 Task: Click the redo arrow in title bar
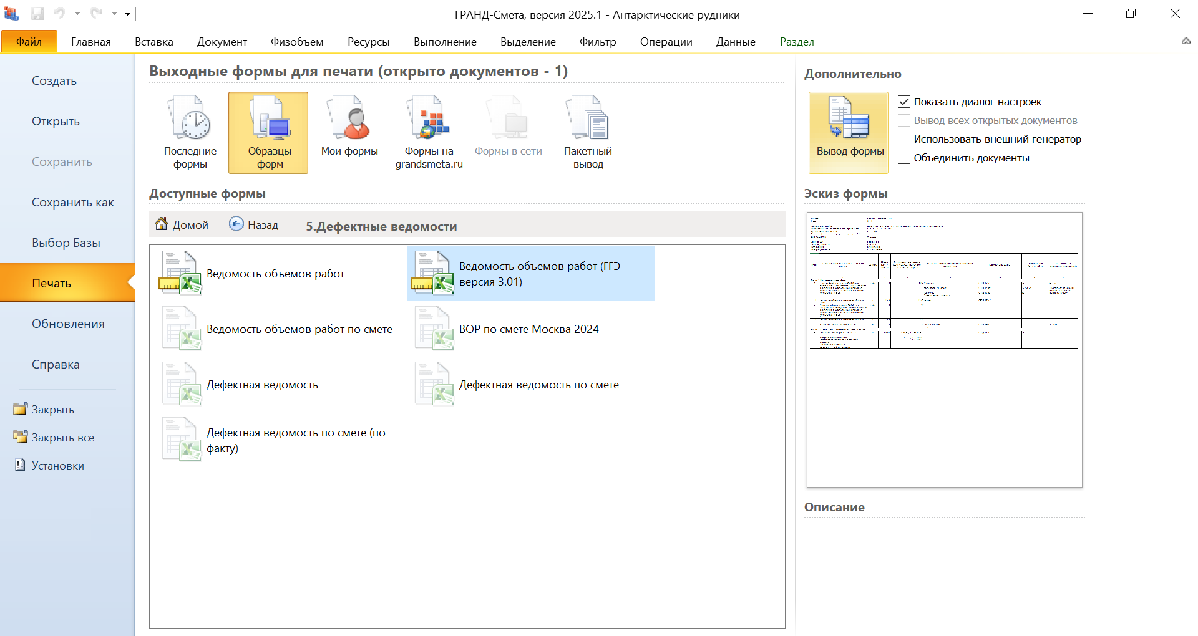[96, 13]
